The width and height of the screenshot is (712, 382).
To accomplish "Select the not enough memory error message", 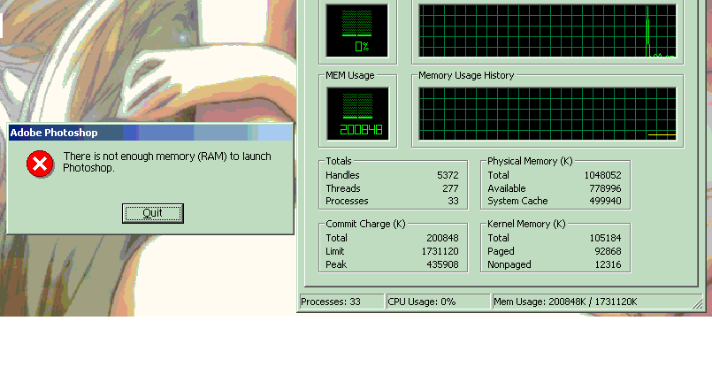I will 167,162.
